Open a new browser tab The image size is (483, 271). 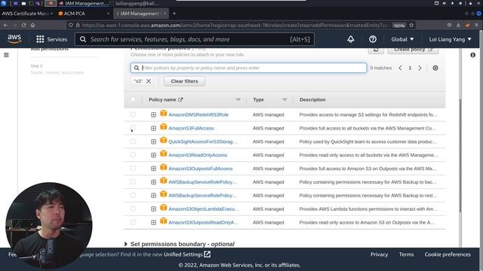[174, 14]
